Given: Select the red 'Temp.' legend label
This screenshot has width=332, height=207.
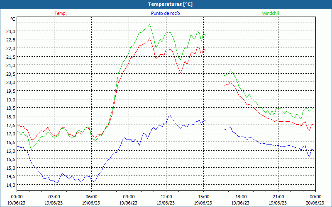Looking at the screenshot, I should [61, 13].
